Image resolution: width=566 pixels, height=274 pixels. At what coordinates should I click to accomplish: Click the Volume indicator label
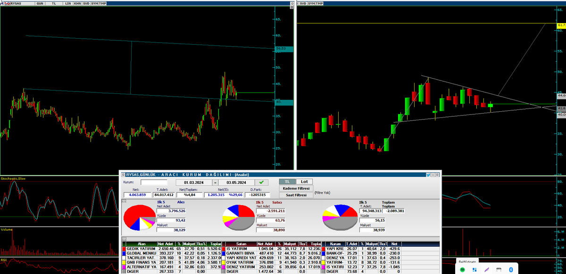click(7, 230)
